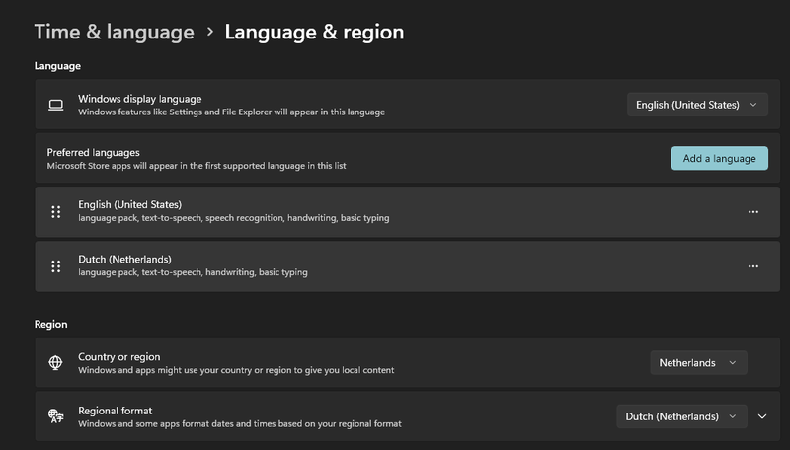Image resolution: width=790 pixels, height=450 pixels.
Task: Click the Dutch (Netherlands) drag handle
Action: coord(56,266)
